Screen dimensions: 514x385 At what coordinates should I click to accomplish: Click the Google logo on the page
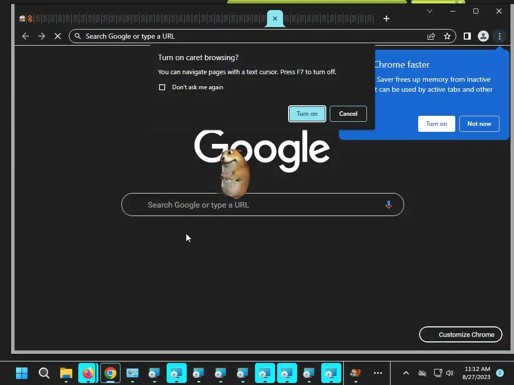pos(262,150)
